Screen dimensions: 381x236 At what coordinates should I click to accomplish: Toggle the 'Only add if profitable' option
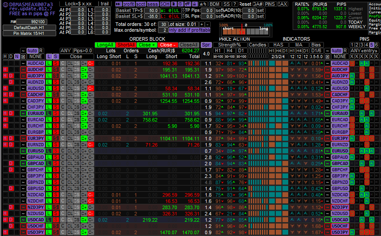190,30
